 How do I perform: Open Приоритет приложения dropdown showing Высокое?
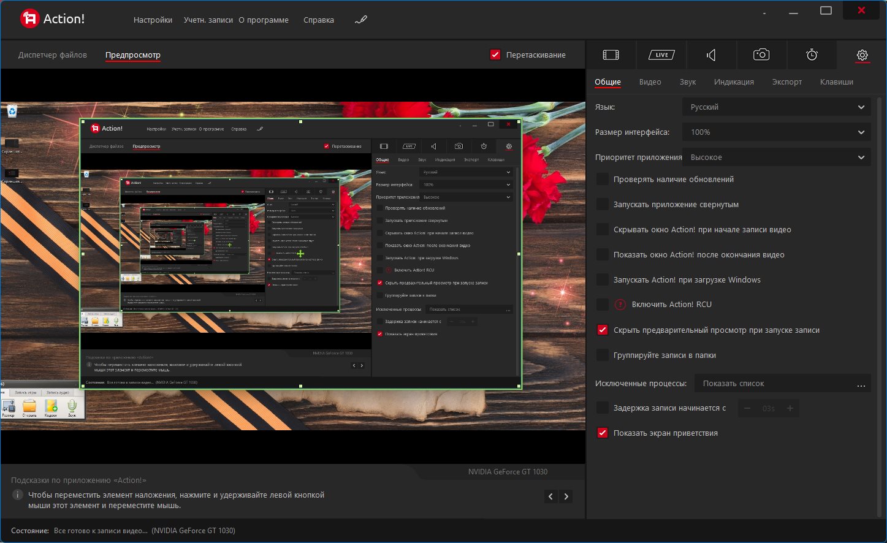(777, 157)
